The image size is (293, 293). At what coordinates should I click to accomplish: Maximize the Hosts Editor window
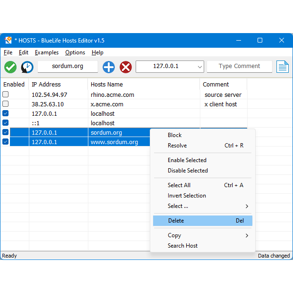[x=260, y=40]
